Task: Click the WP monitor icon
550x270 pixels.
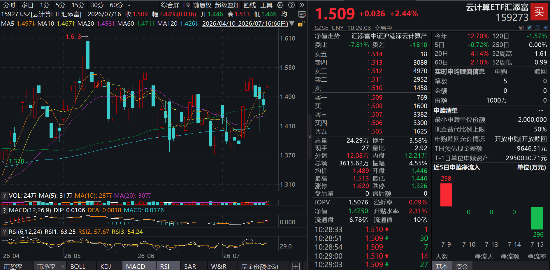Action: click(x=302, y=14)
